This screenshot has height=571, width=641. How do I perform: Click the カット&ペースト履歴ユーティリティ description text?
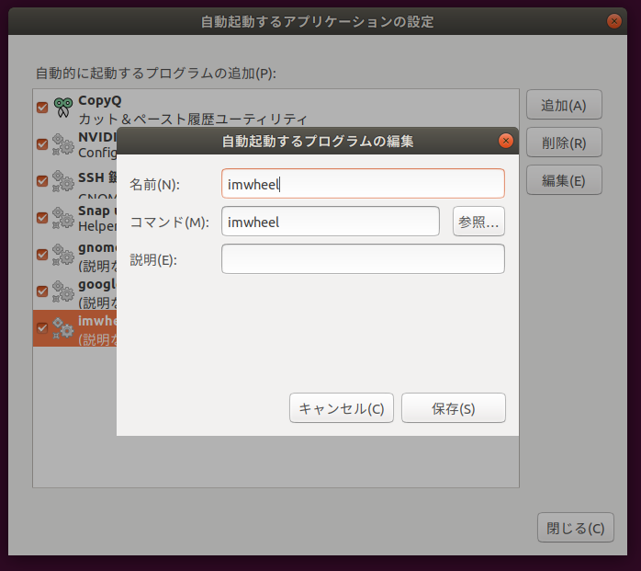(193, 120)
